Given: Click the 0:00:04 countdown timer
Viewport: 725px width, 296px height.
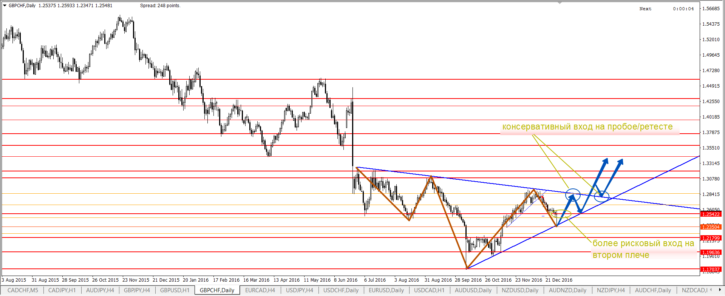Looking at the screenshot, I should pyautogui.click(x=683, y=9).
